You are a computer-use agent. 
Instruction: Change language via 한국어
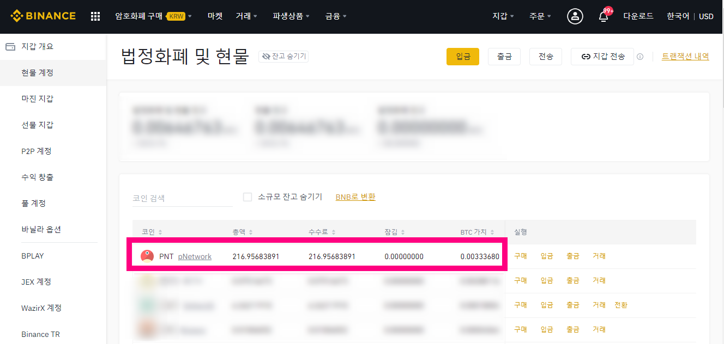pos(678,16)
